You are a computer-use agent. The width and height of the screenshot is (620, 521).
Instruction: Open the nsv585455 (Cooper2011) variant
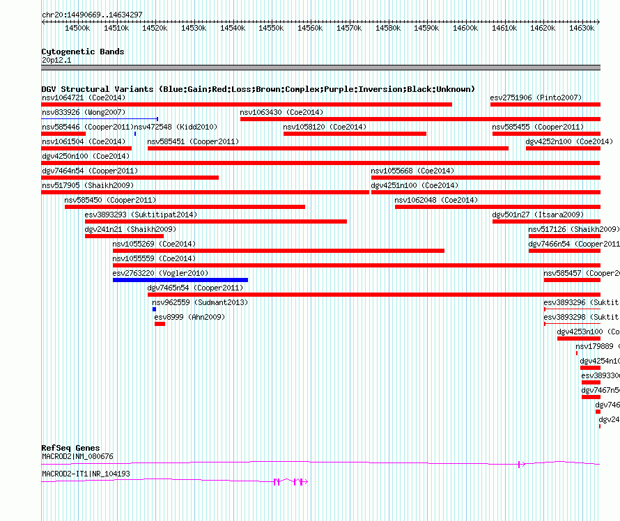point(546,134)
